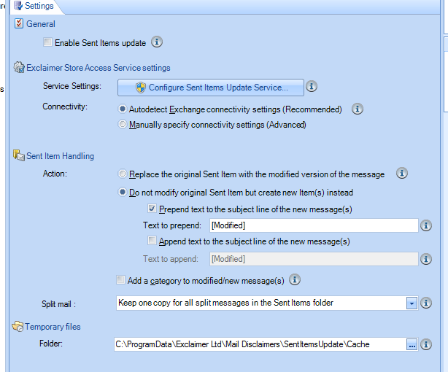Click the Settings tab icon
Screen dimensions: 448x372
18,6
